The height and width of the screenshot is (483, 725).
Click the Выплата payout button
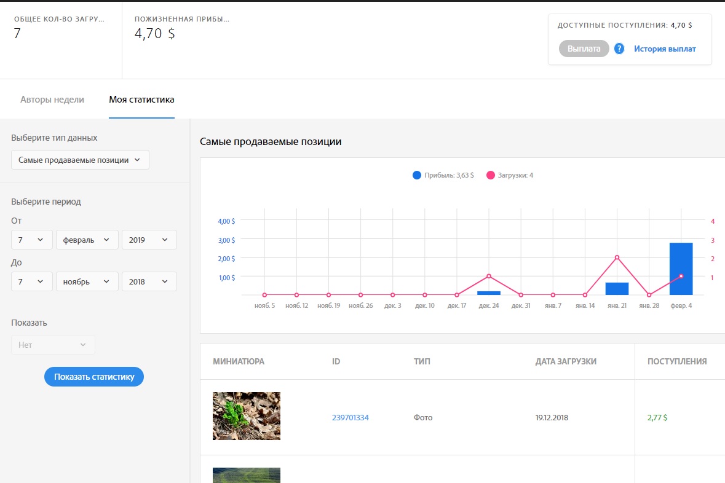pyautogui.click(x=584, y=49)
